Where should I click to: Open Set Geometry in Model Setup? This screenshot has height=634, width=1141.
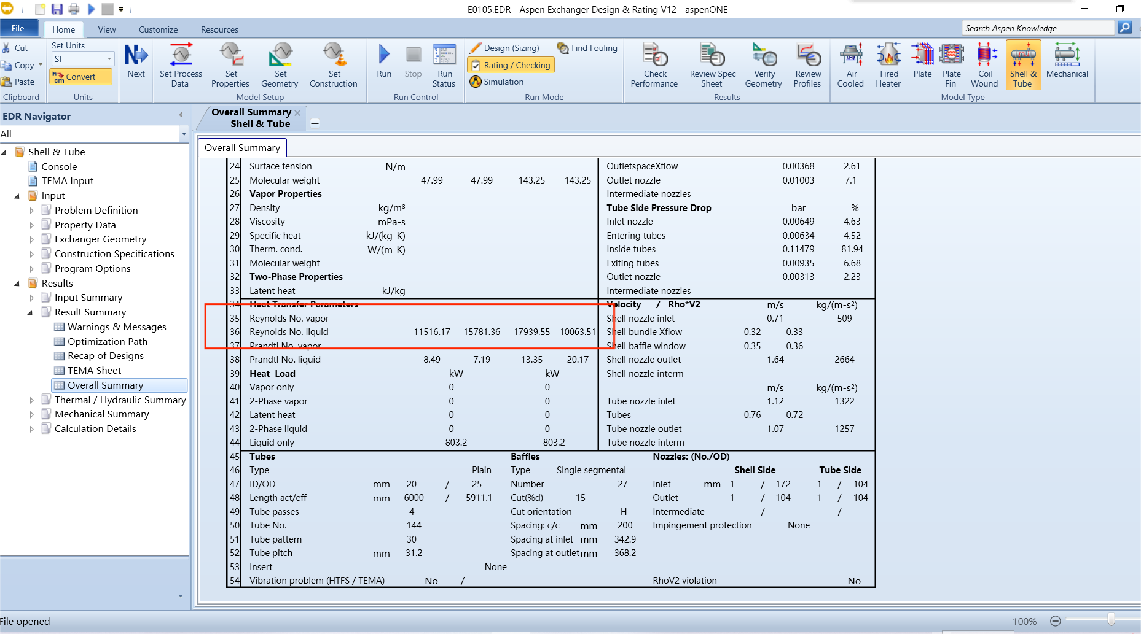[280, 66]
